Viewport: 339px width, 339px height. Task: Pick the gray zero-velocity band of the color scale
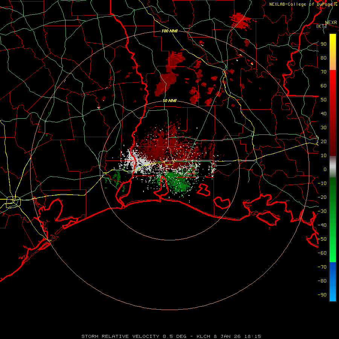click(333, 167)
